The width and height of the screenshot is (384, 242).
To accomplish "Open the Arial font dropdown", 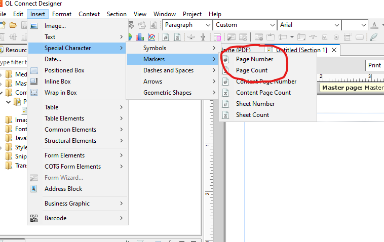I will click(x=335, y=25).
